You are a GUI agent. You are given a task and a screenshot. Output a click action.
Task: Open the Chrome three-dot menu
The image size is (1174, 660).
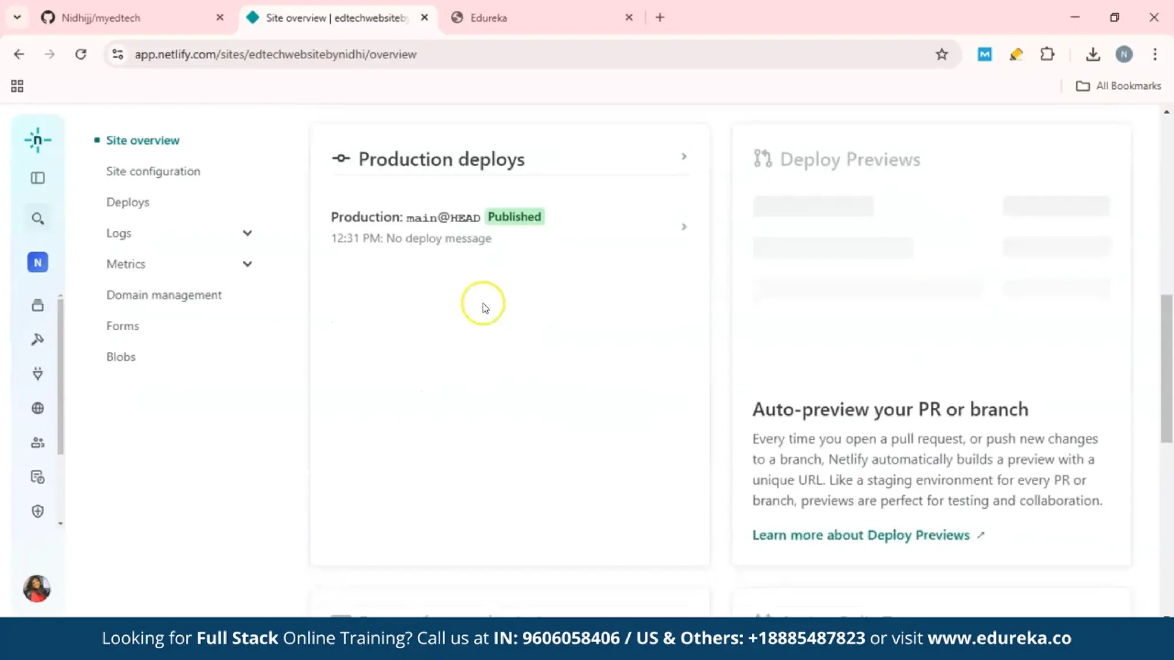tap(1155, 54)
